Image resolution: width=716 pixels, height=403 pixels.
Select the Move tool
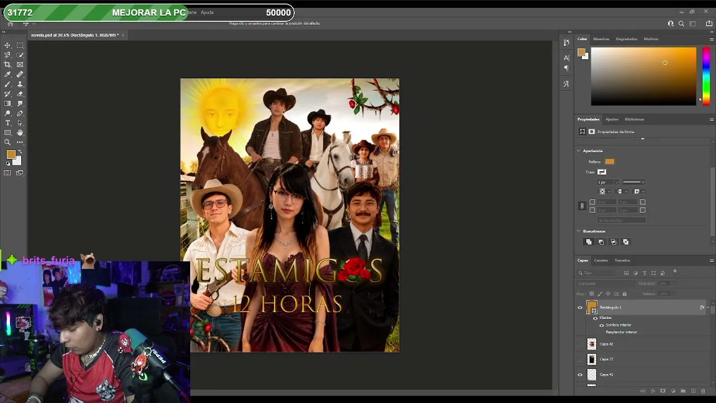tap(7, 45)
